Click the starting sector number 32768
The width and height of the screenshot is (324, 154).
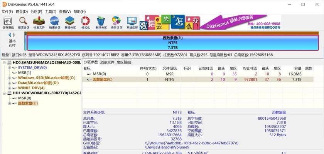176,139
